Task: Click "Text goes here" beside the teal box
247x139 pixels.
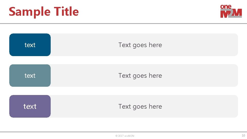Action: tap(140, 75)
